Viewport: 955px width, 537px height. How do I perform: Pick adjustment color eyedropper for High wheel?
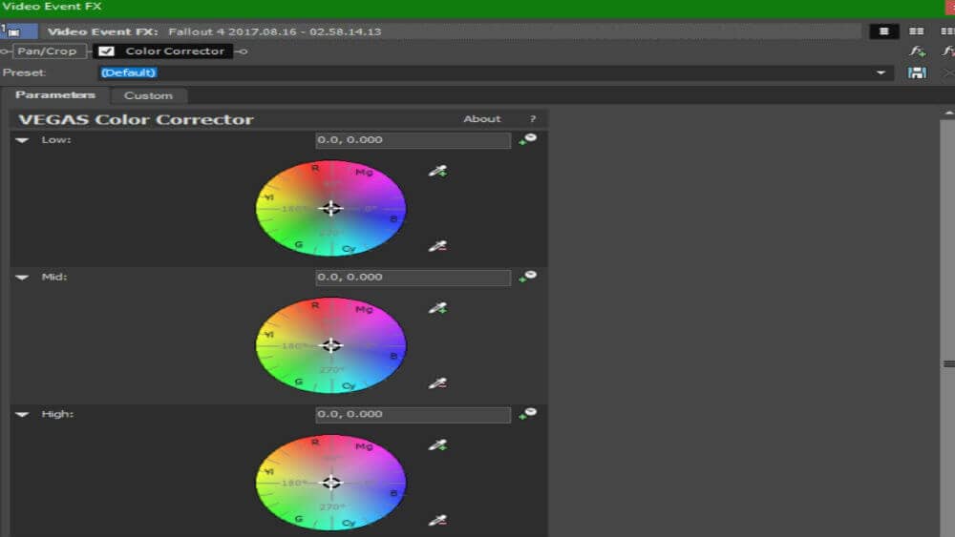pyautogui.click(x=437, y=444)
